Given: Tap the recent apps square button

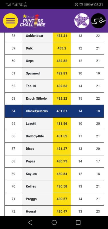Looking at the screenshot, I should 78,222.
